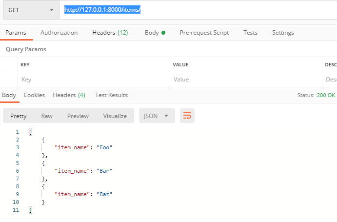Switch to the Authorization tab
Image resolution: width=337 pixels, height=222 pixels.
point(59,33)
